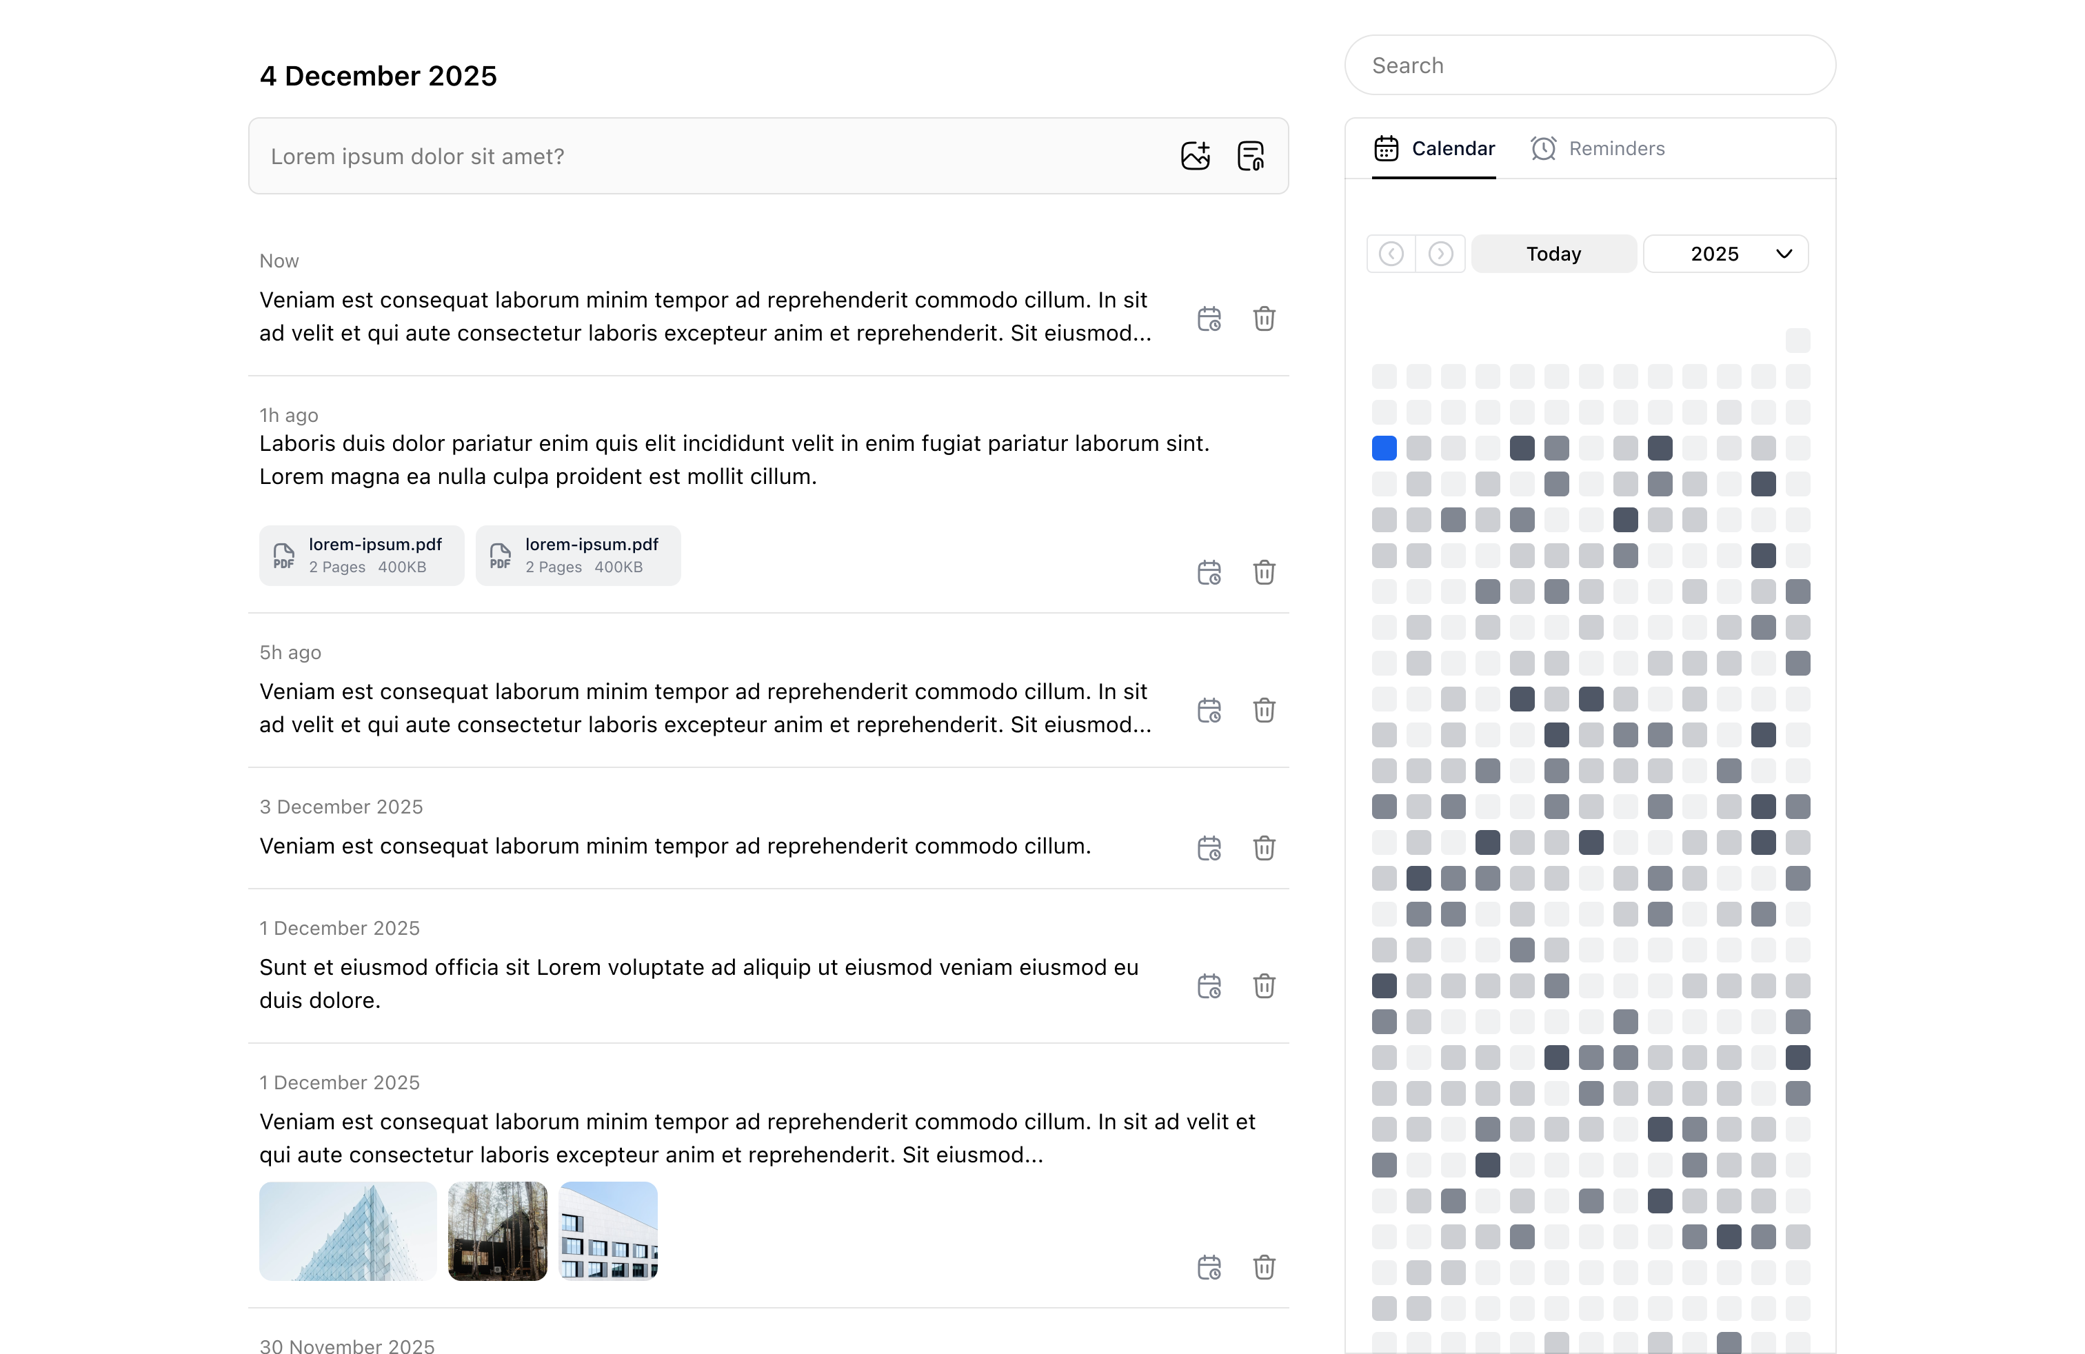The height and width of the screenshot is (1354, 2085).
Task: Set reminder on note with building photos
Action: click(x=1209, y=1267)
